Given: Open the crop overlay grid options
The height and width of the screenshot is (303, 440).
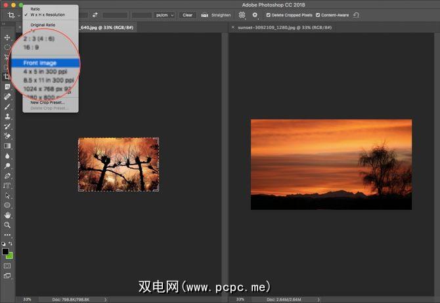Looking at the screenshot, I should coord(243,14).
